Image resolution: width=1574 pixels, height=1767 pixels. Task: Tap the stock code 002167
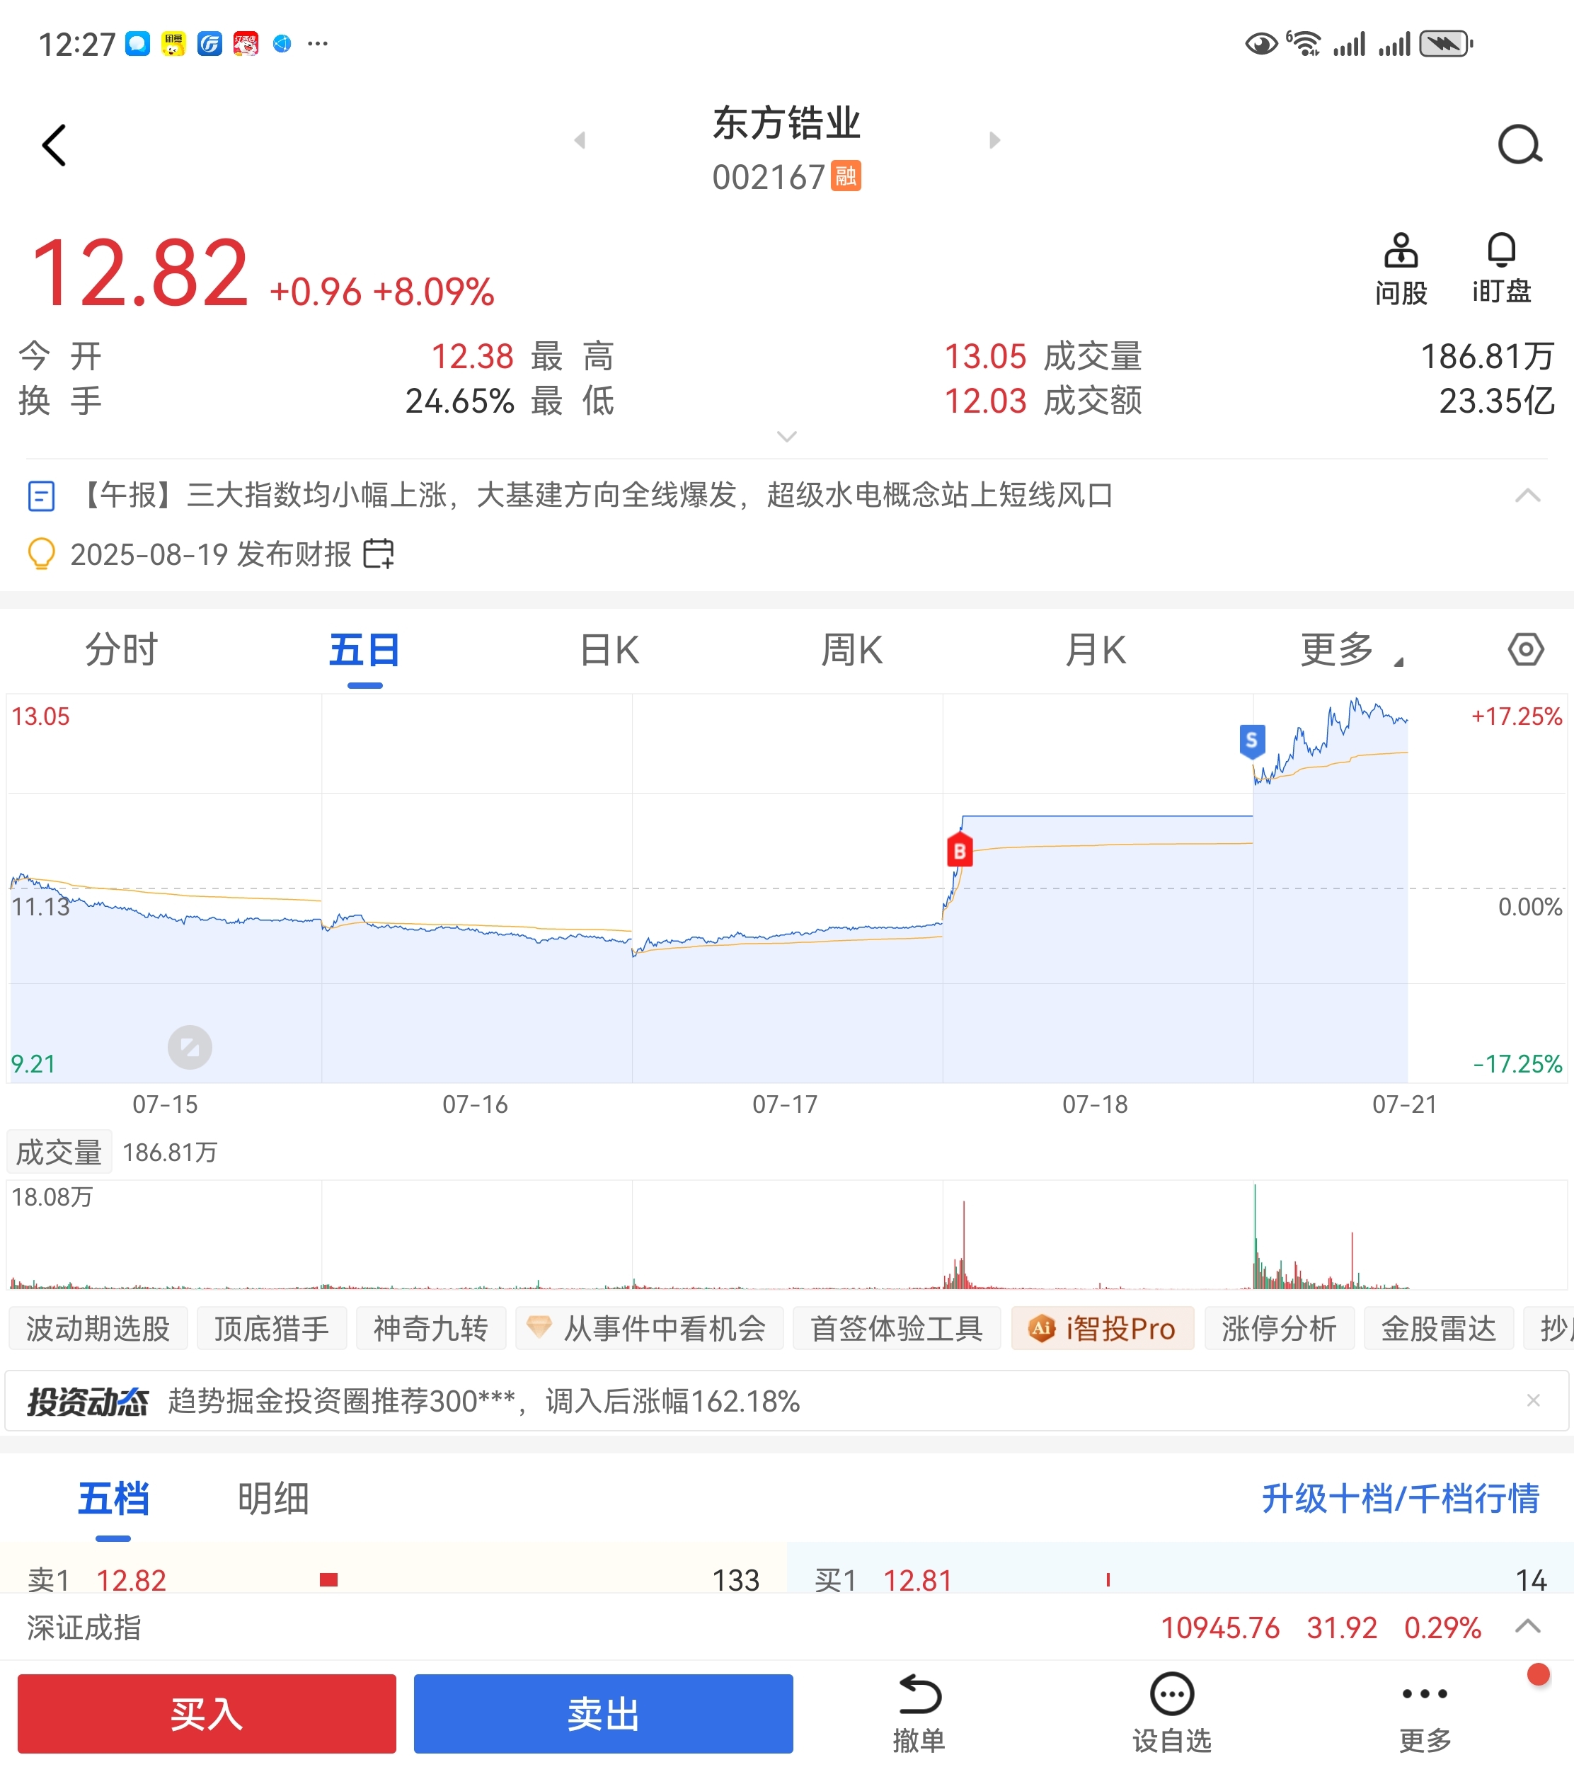click(x=769, y=177)
